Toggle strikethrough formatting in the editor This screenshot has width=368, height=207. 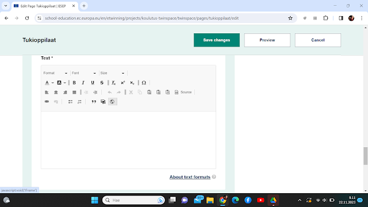[102, 83]
